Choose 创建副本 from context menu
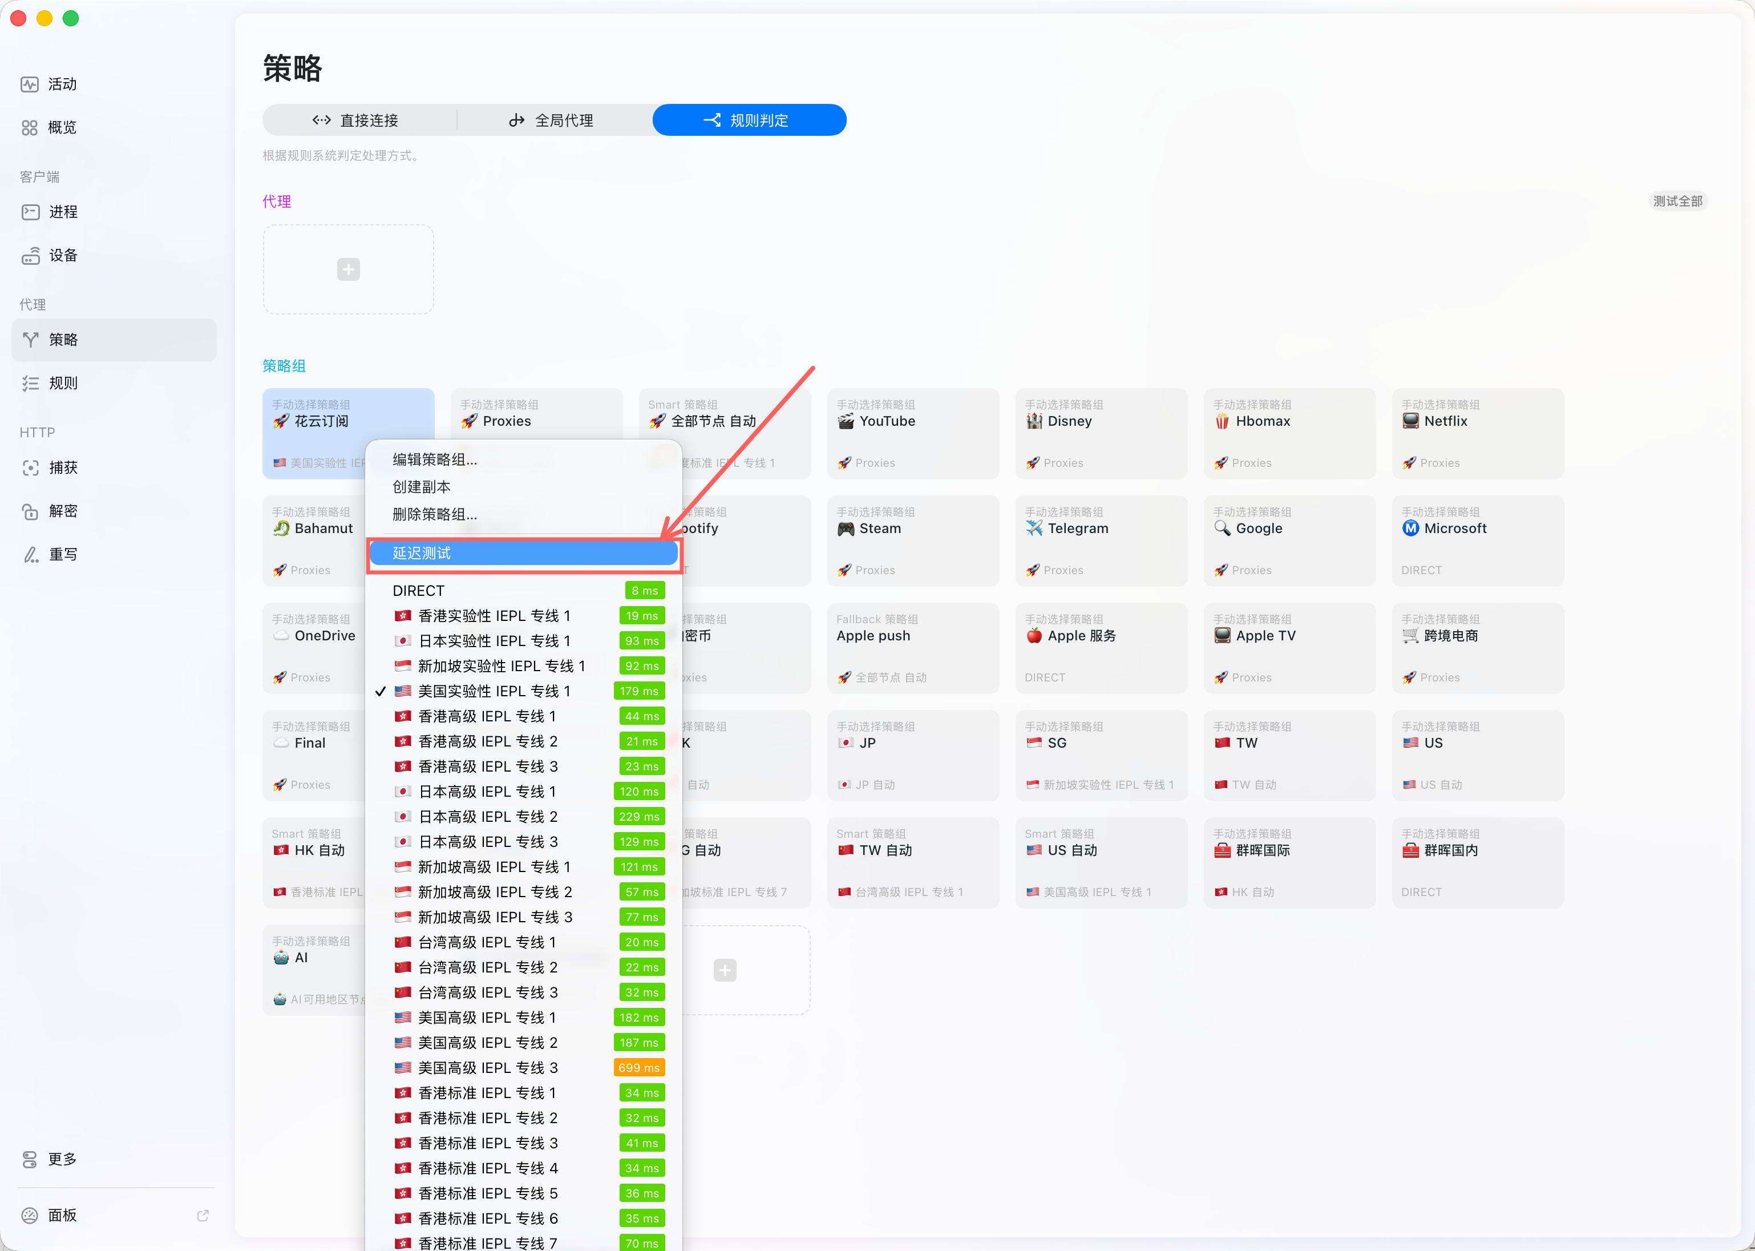Image resolution: width=1755 pixels, height=1251 pixels. point(524,487)
